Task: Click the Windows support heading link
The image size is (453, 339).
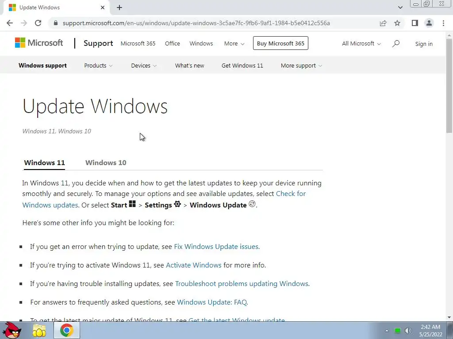Action: coord(43,65)
